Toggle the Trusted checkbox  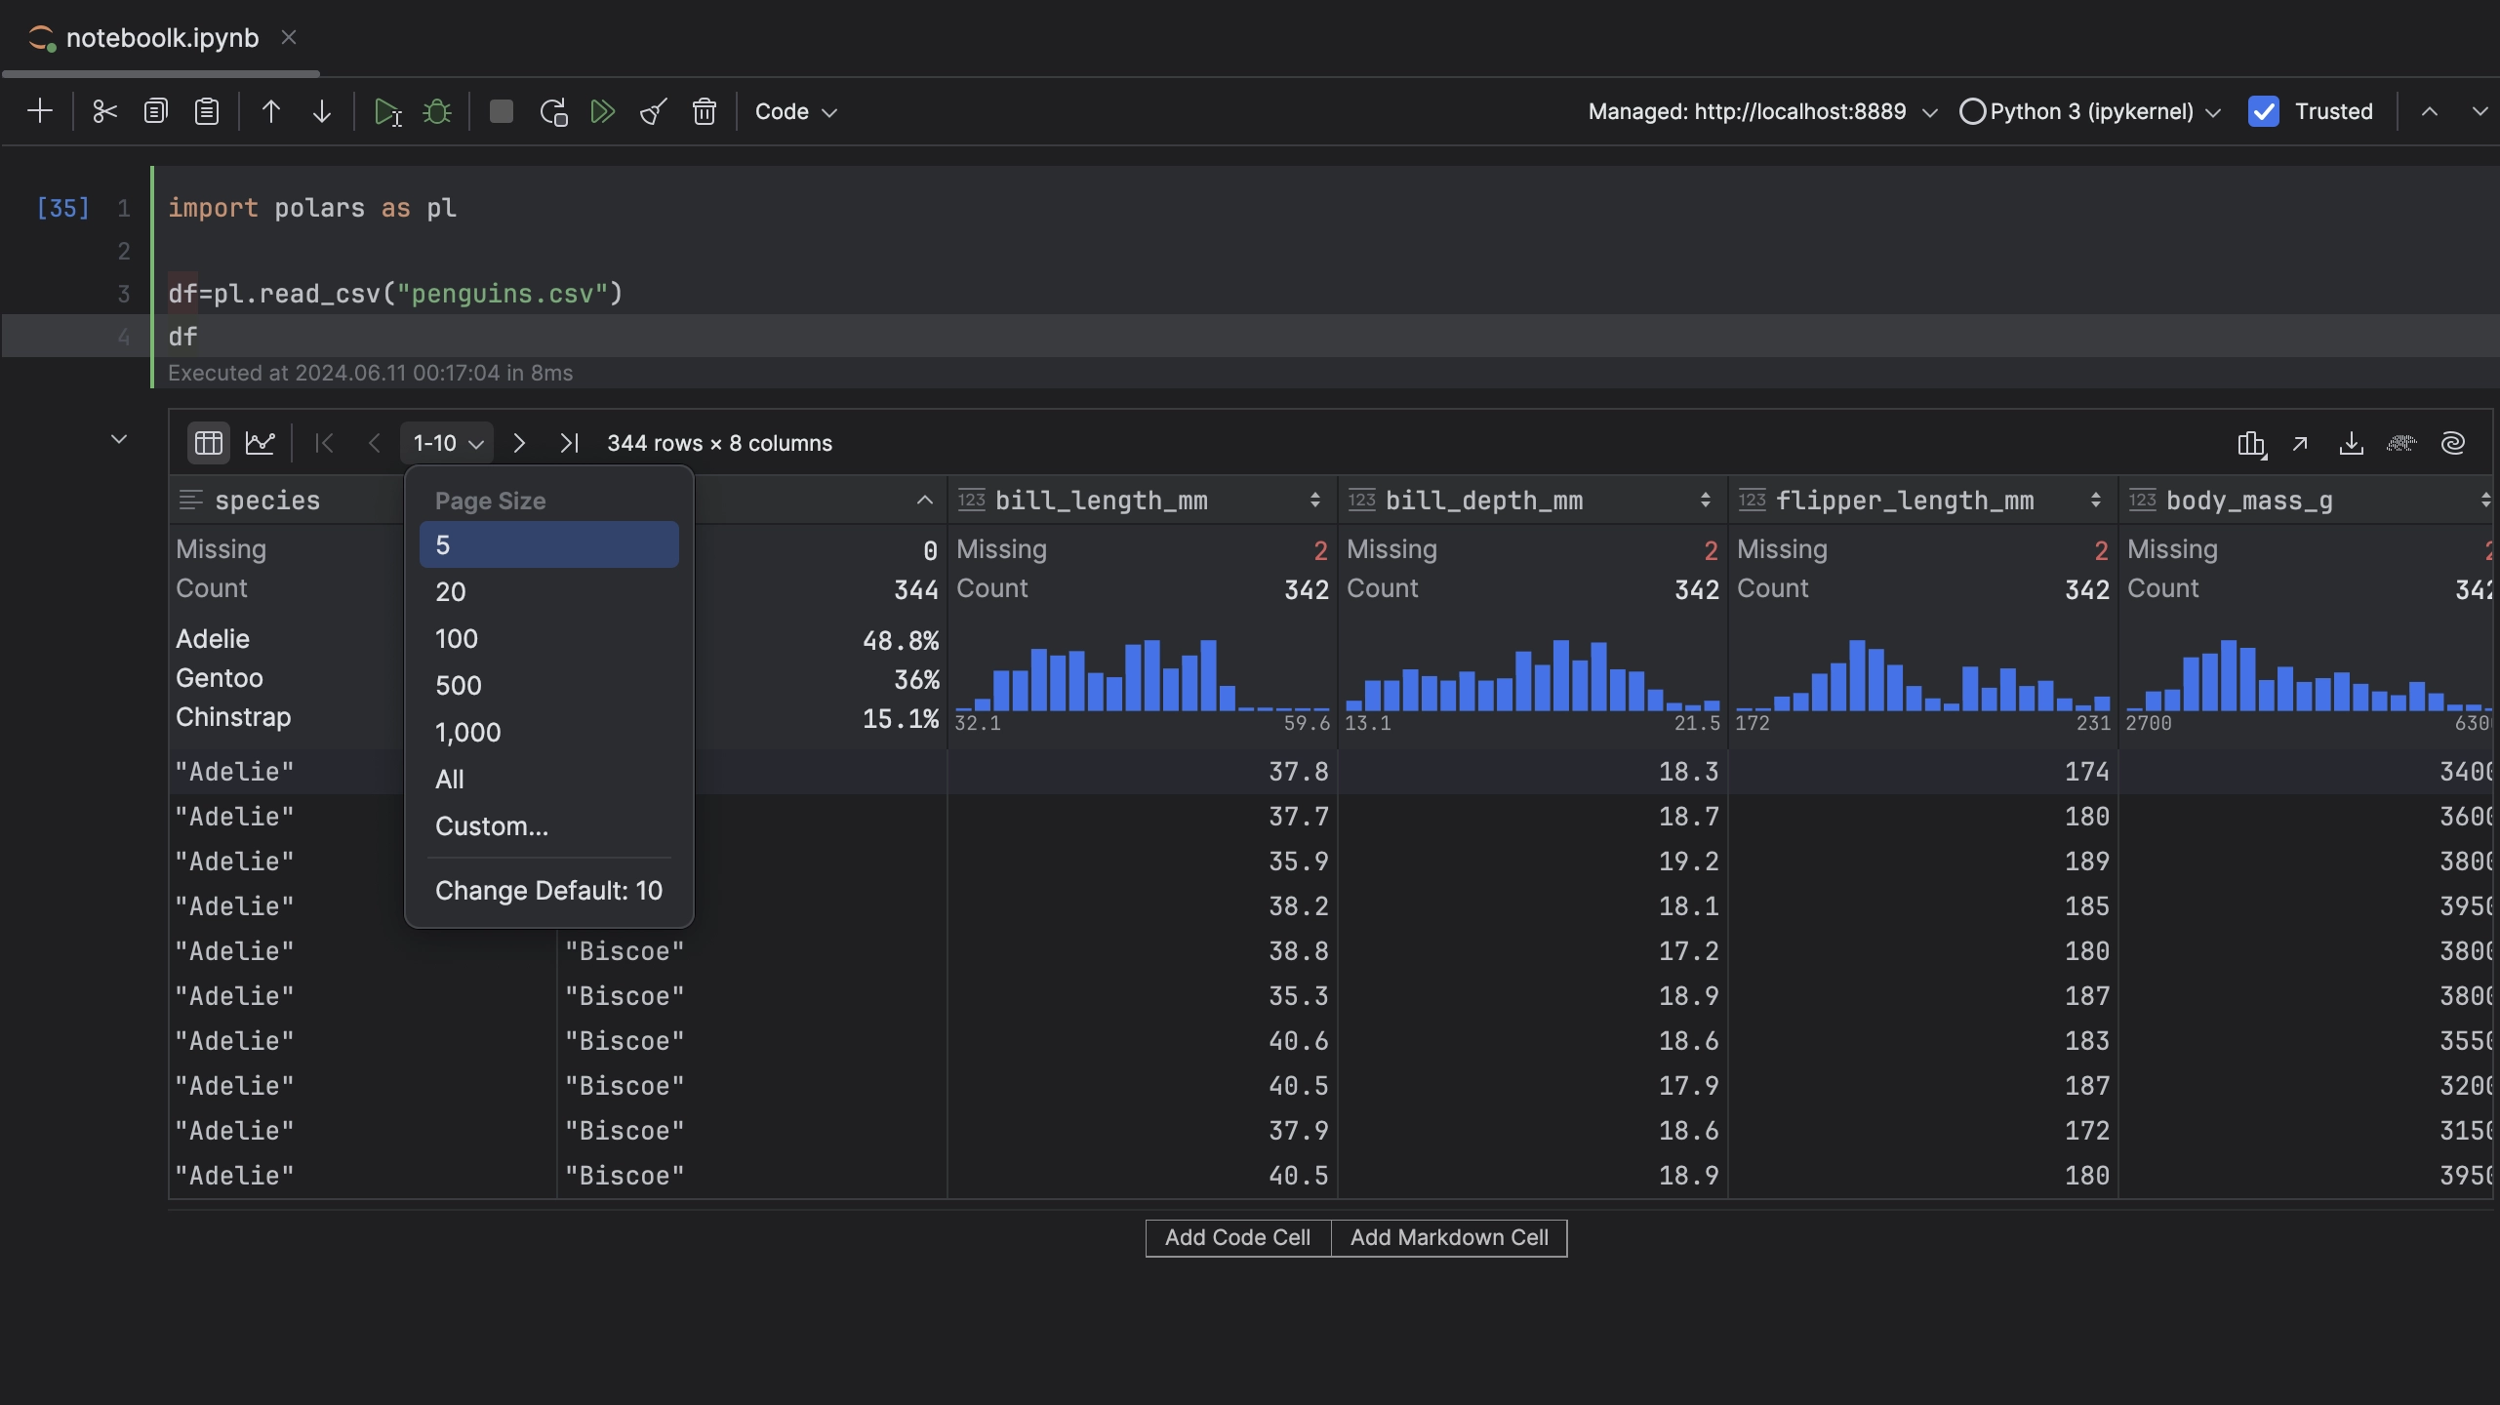coord(2264,111)
